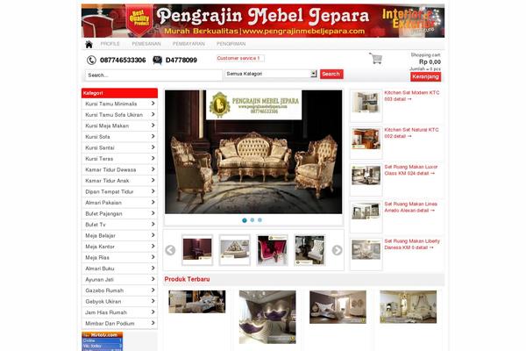The image size is (526, 351).
Task: Click the BBM chat icon beside D4778099
Action: [157, 61]
